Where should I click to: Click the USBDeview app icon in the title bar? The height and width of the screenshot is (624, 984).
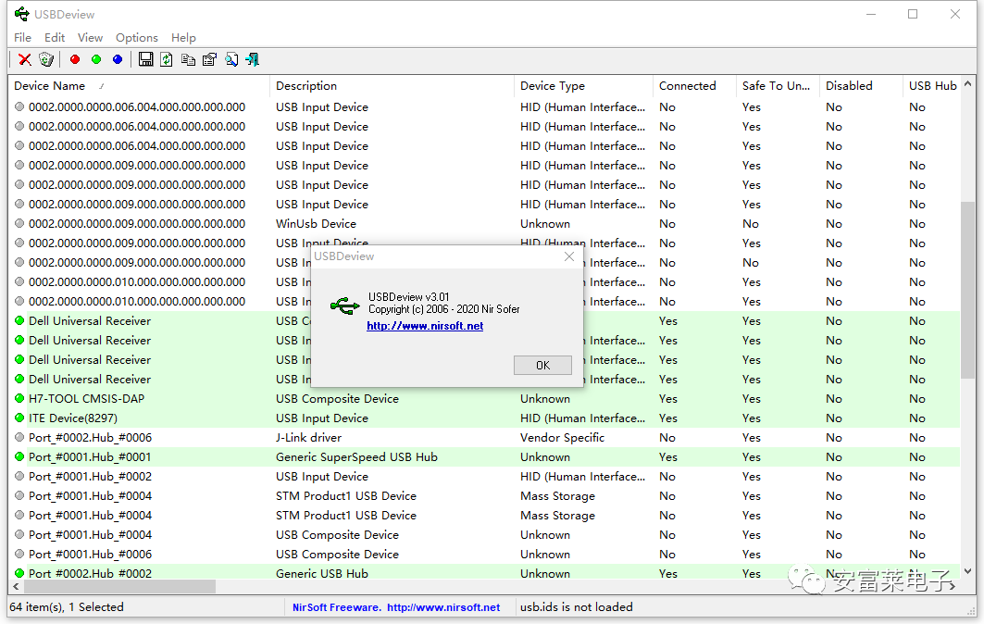pos(22,14)
